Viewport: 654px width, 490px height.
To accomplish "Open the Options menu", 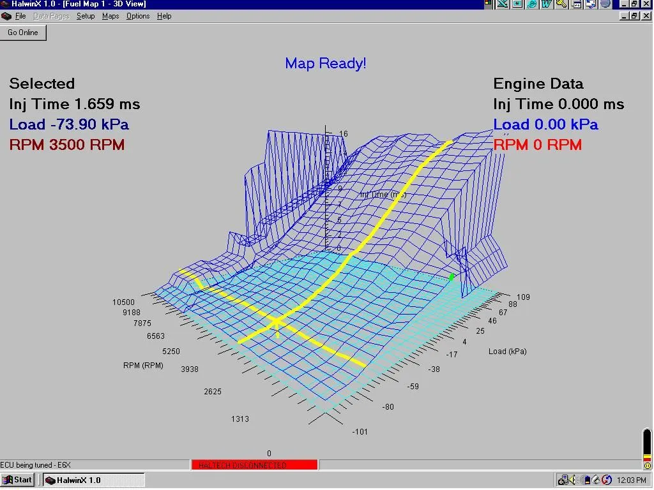I will pos(137,16).
